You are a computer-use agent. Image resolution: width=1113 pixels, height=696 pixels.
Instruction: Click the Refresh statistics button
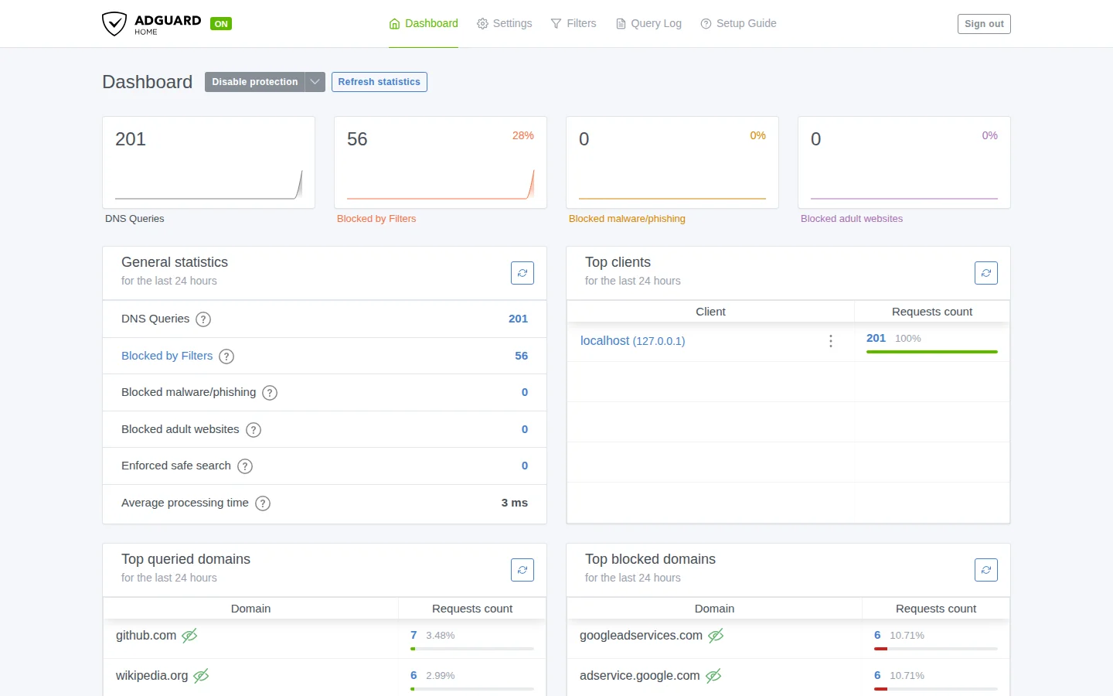pyautogui.click(x=380, y=82)
